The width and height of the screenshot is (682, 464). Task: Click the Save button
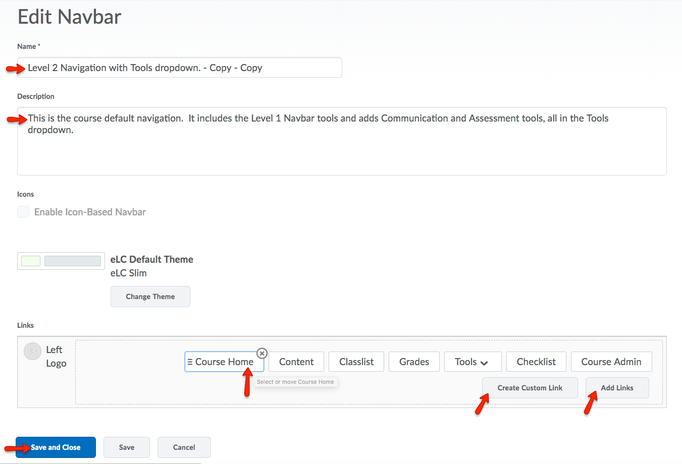pyautogui.click(x=127, y=447)
